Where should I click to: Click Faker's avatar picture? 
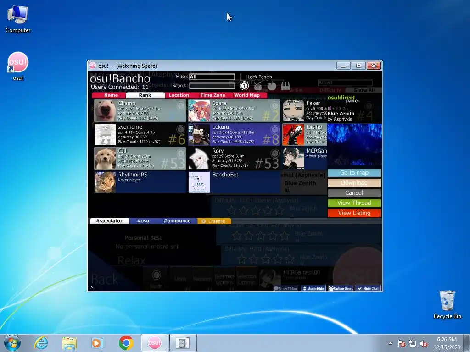point(293,111)
